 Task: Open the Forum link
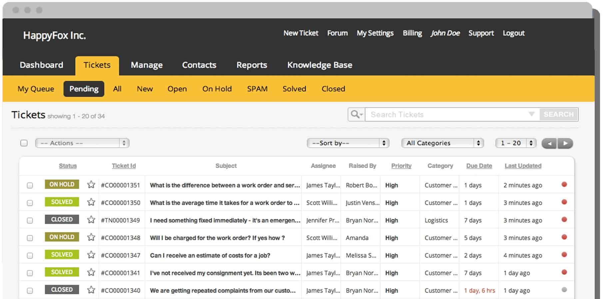tap(337, 33)
